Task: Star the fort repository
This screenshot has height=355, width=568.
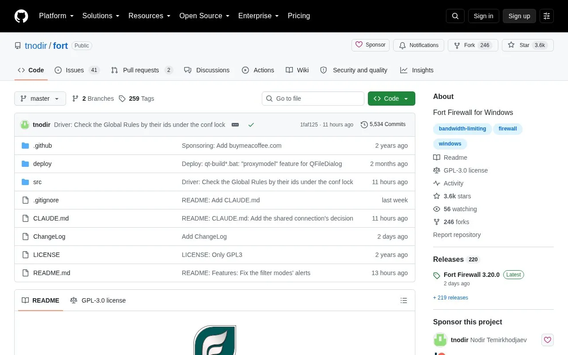Action: (528, 45)
